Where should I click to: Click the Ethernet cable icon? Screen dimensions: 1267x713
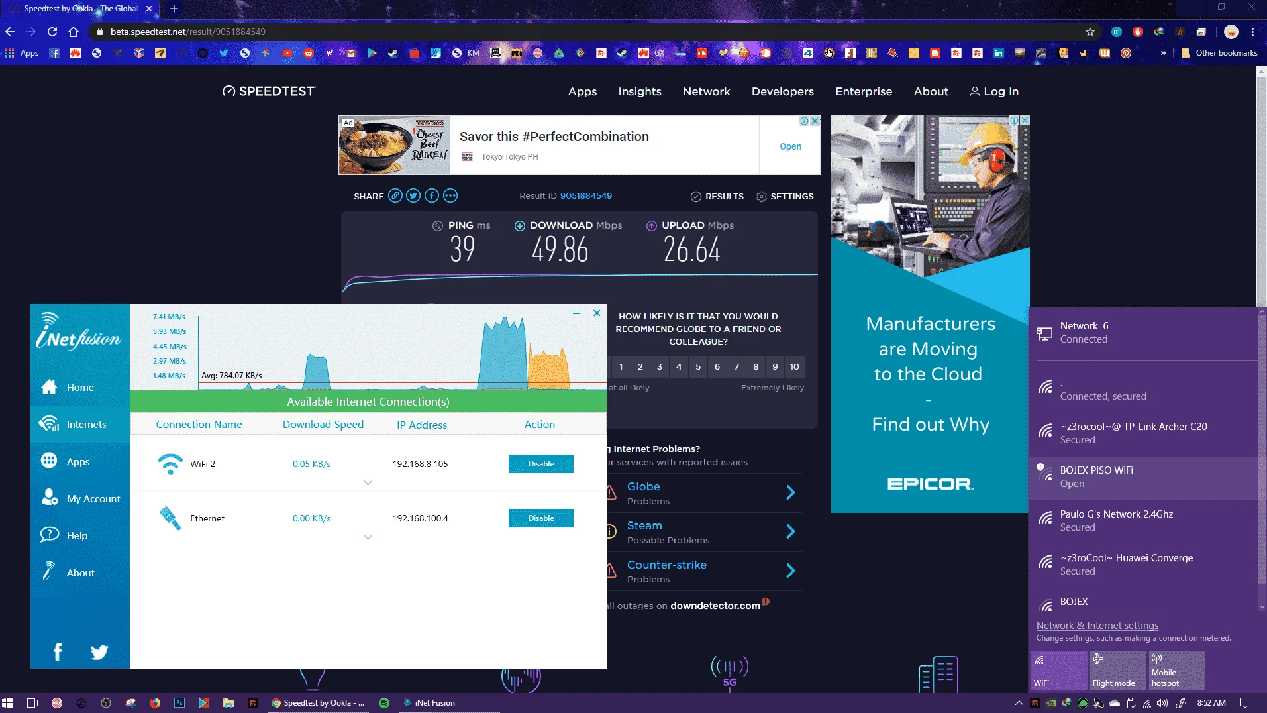click(170, 518)
